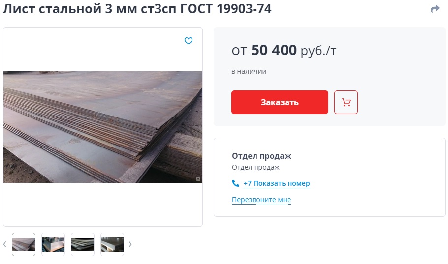Click the bold Отдел продаж heading
This screenshot has height=264, width=448.
coord(262,156)
